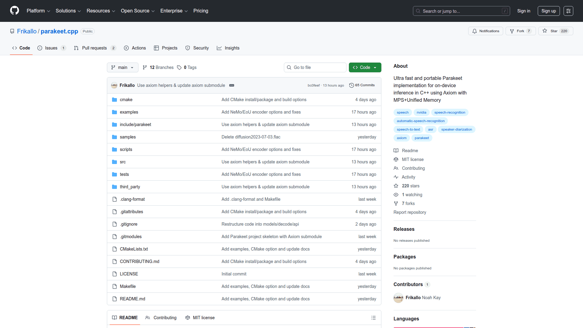This screenshot has width=583, height=328.
Task: Fork the repository
Action: click(x=520, y=31)
